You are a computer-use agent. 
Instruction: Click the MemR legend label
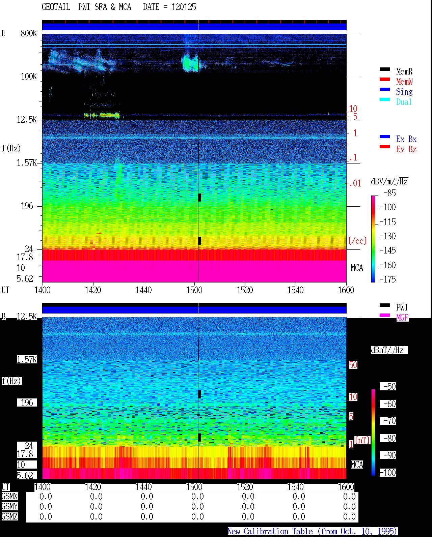point(404,71)
